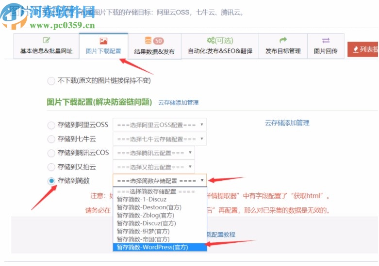Open the 选择七牛云存储配置 dropdown
379x266 pixels.
pyautogui.click(x=160, y=139)
